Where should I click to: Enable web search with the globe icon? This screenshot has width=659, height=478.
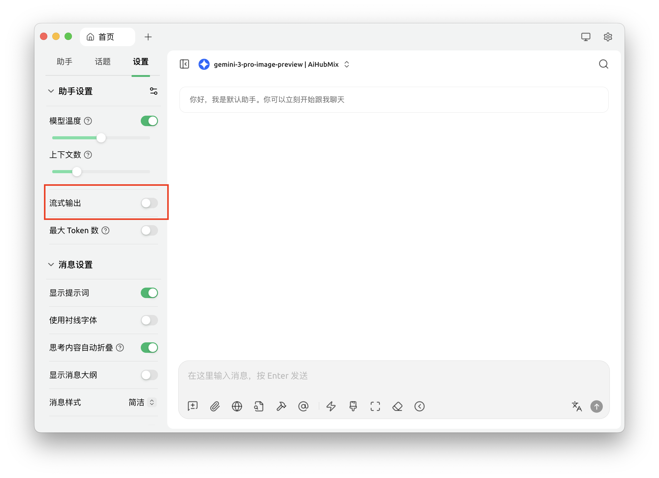(x=237, y=406)
